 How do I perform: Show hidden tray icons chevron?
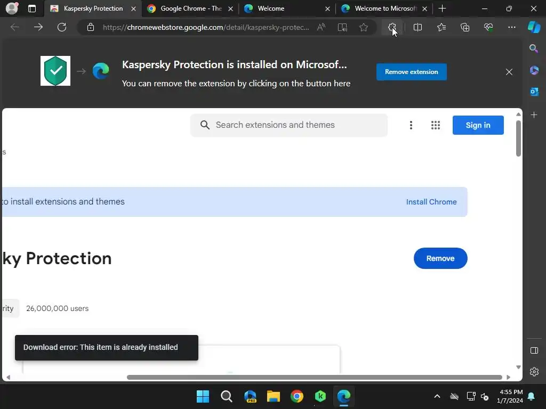click(x=437, y=396)
